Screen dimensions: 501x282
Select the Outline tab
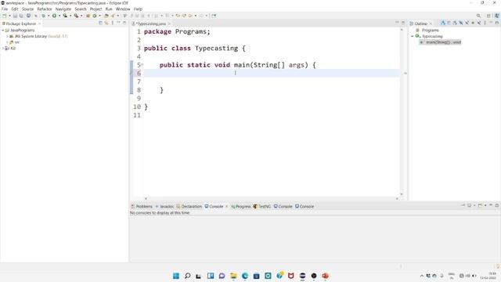[420, 23]
